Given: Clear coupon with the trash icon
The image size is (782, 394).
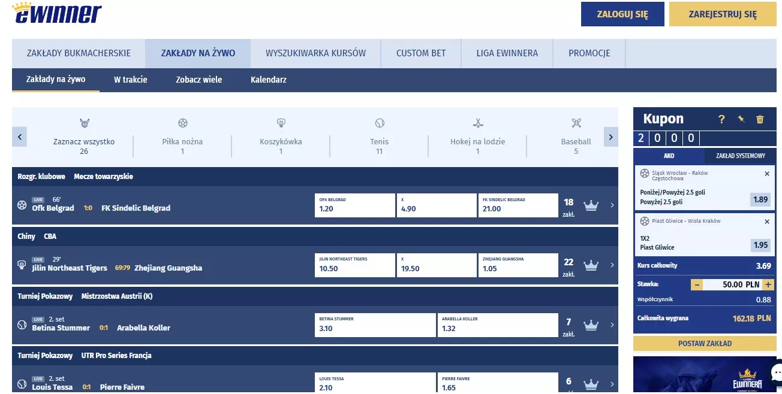Looking at the screenshot, I should [x=760, y=119].
